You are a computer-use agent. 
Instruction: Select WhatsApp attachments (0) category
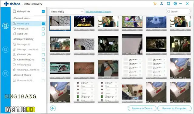[x=28, y=70]
